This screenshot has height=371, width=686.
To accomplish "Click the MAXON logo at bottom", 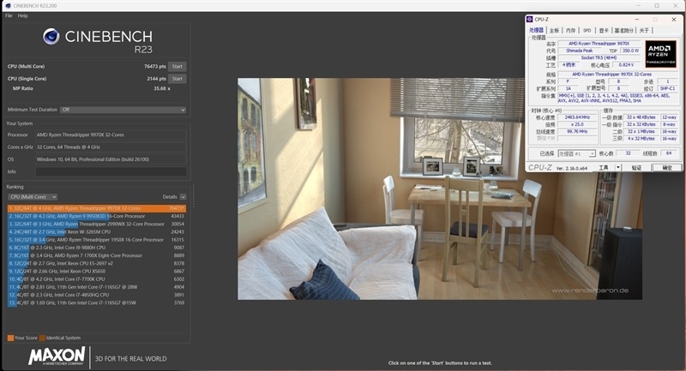I will pos(57,356).
